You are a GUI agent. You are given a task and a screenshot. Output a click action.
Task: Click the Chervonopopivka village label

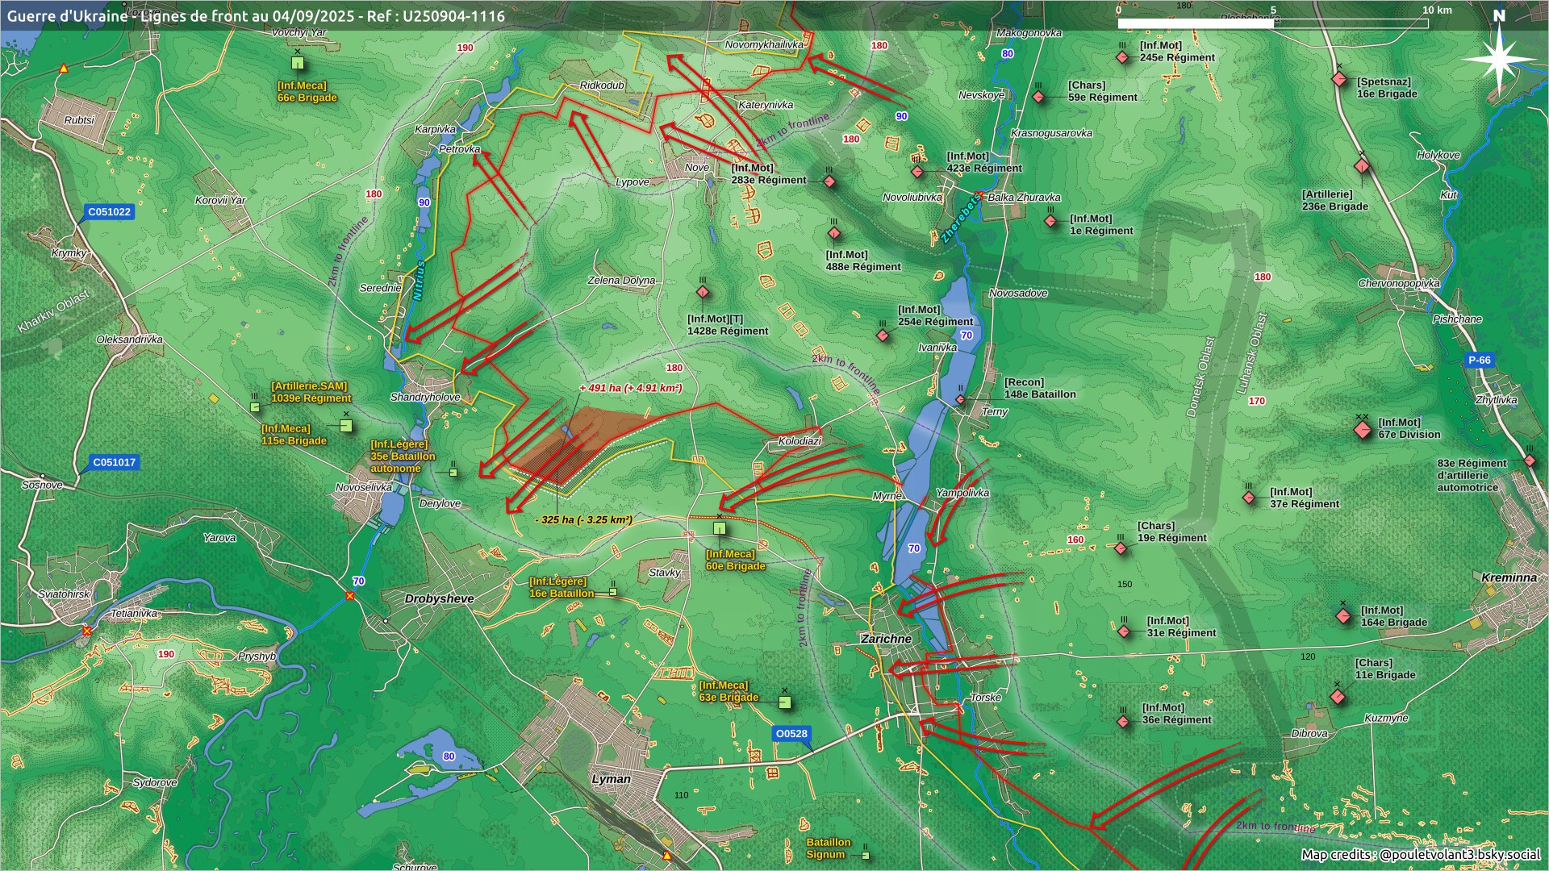point(1399,284)
